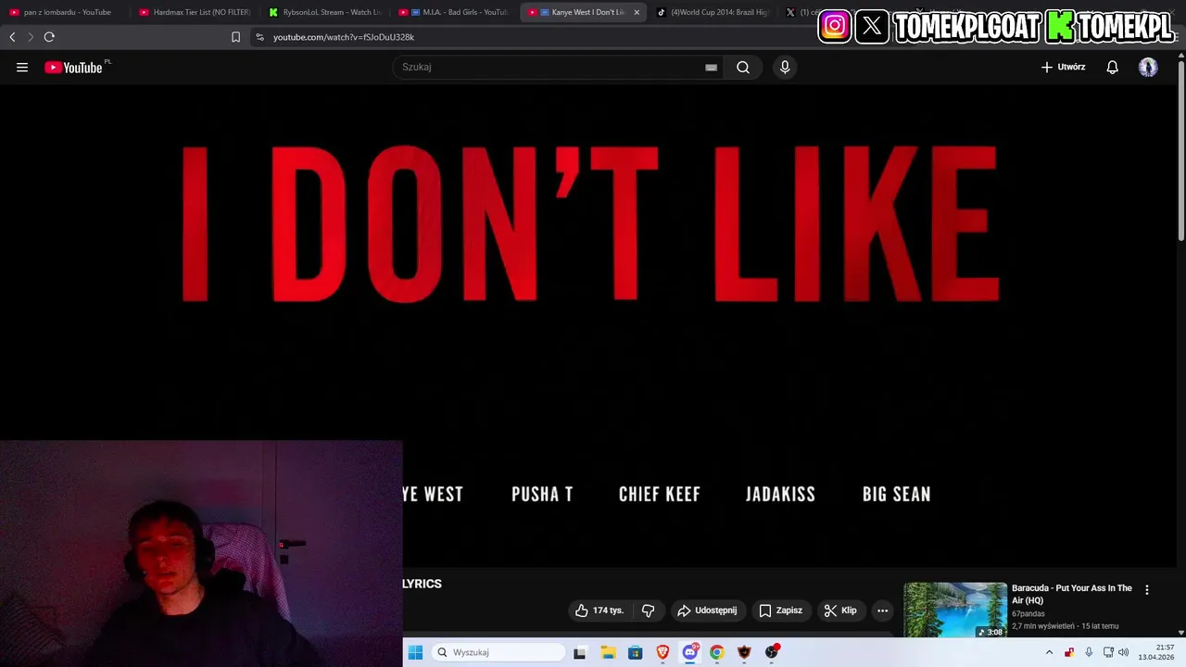Open the volume tray icon
The width and height of the screenshot is (1186, 667).
click(x=1124, y=652)
